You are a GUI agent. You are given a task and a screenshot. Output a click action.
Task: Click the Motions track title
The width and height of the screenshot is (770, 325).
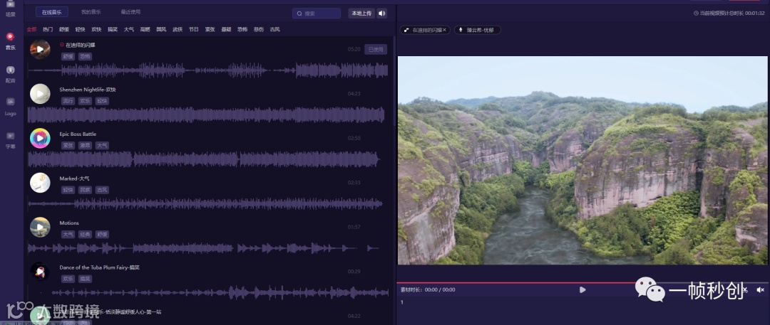69,223
